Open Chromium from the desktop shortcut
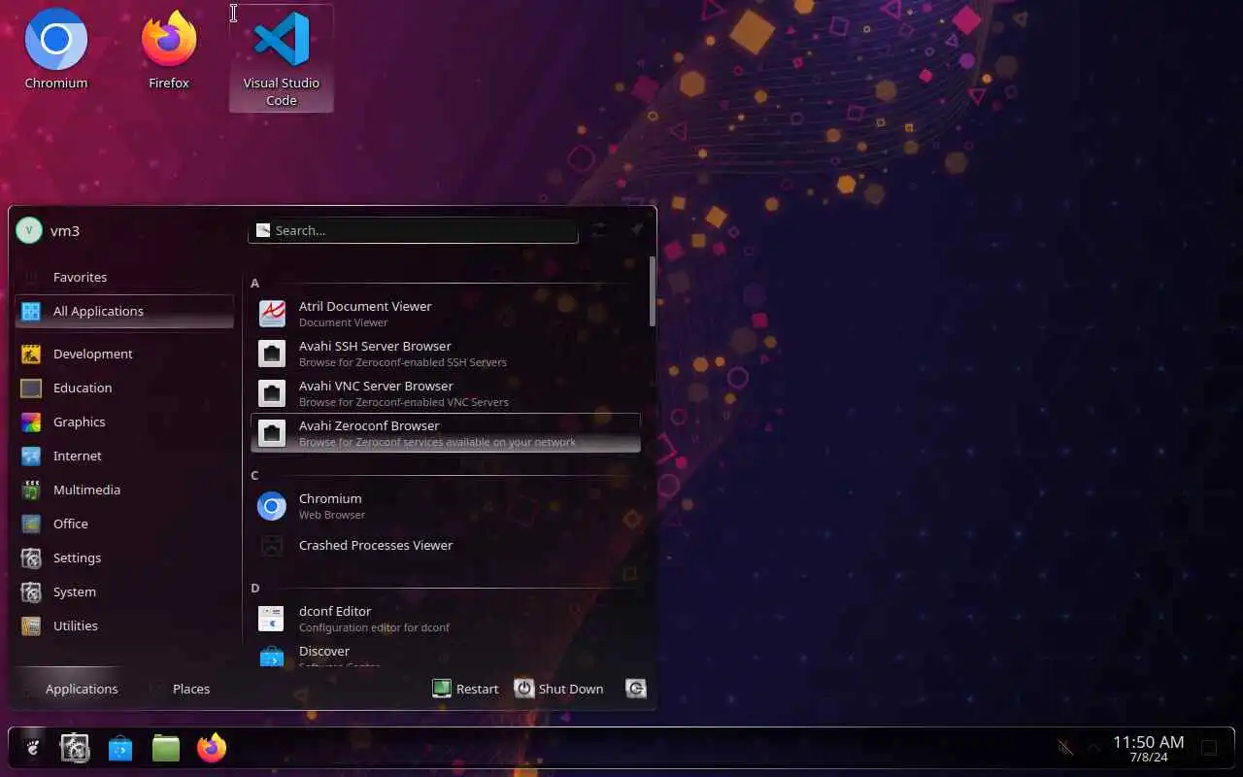Viewport: 1243px width, 777px height. (56, 51)
